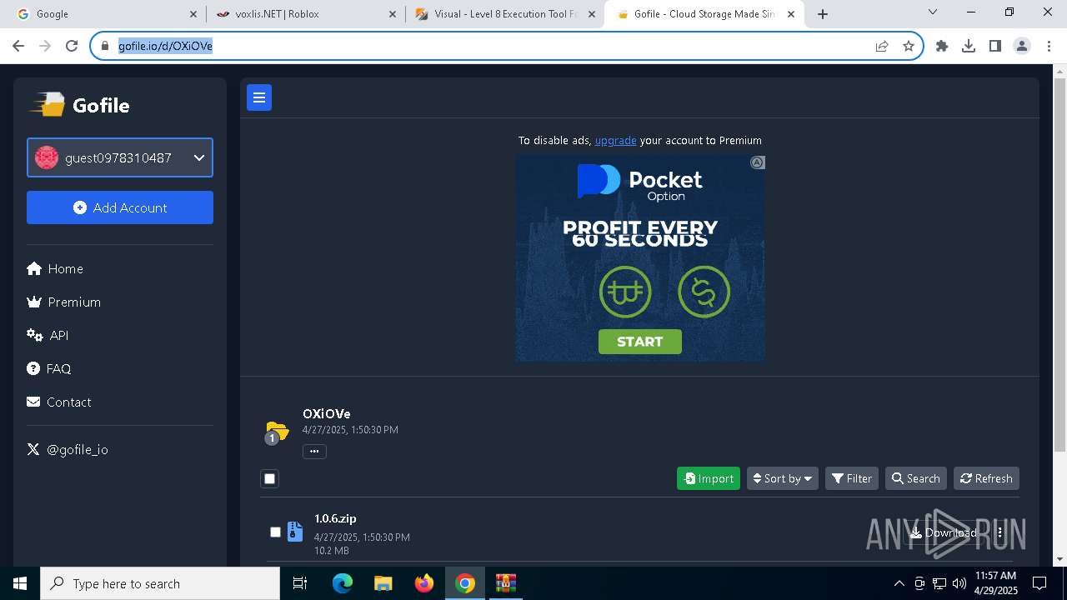Open the 1.0.6.zip file name
This screenshot has width=1067, height=600.
coord(335,518)
